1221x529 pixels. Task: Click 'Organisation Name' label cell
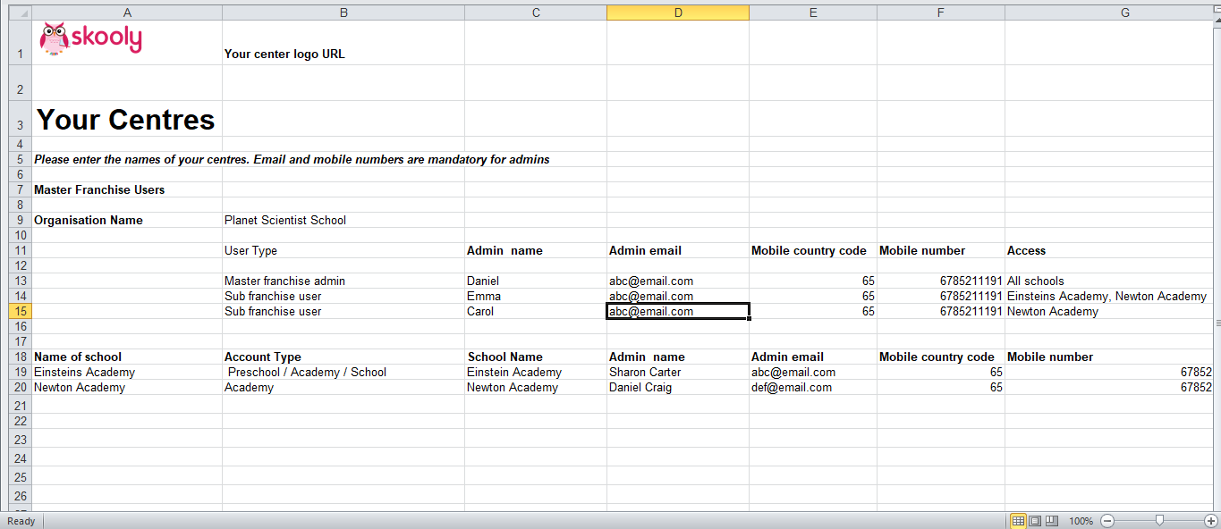(127, 220)
